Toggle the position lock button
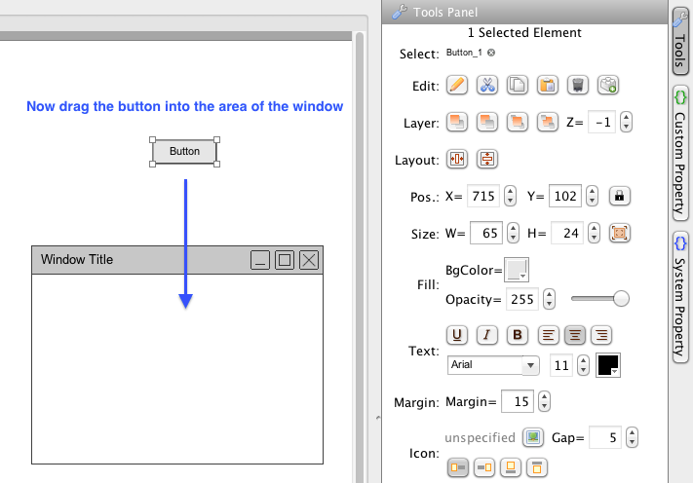693x483 pixels. [618, 196]
